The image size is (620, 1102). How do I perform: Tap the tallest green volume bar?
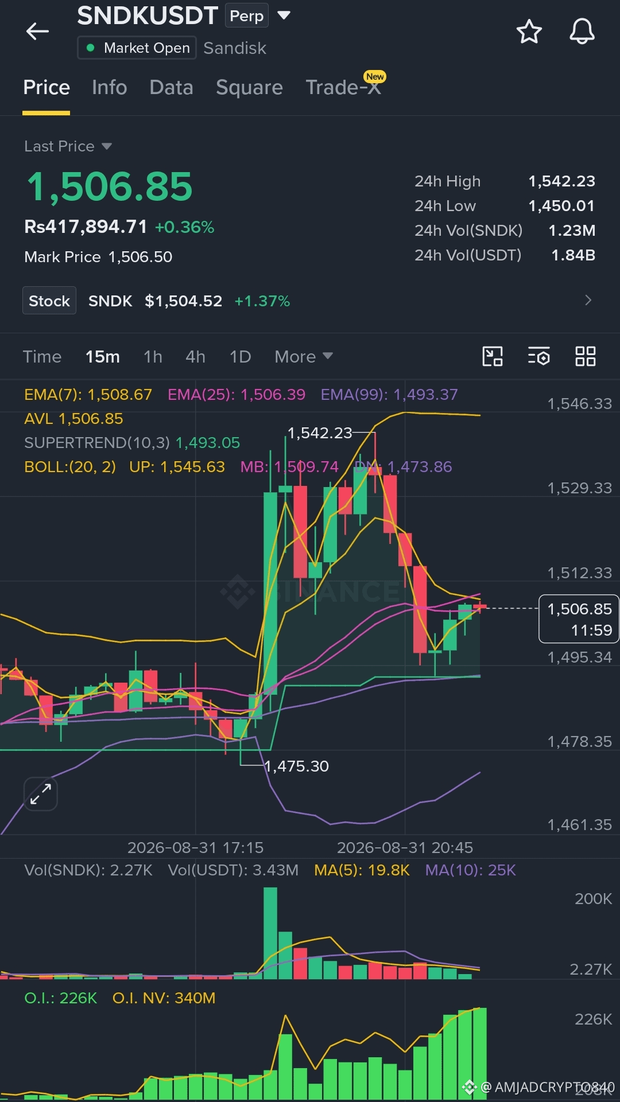tap(270, 933)
